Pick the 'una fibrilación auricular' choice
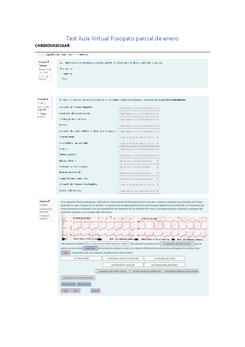Screen dimensions: 245x347 123,265
